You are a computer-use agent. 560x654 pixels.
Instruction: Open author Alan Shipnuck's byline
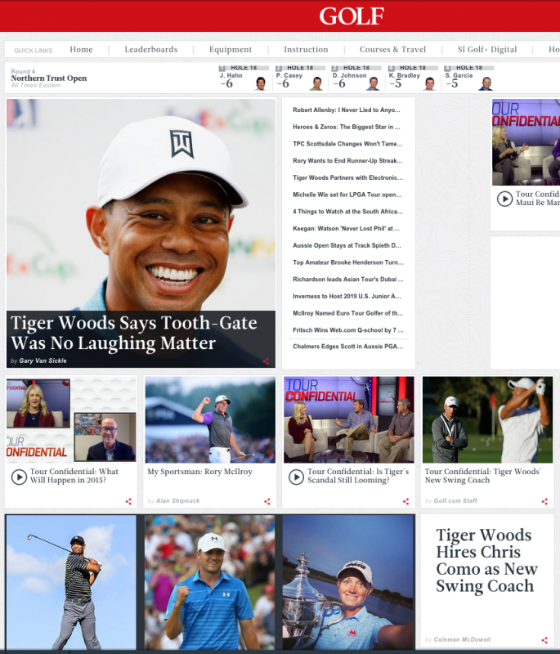pyautogui.click(x=178, y=500)
